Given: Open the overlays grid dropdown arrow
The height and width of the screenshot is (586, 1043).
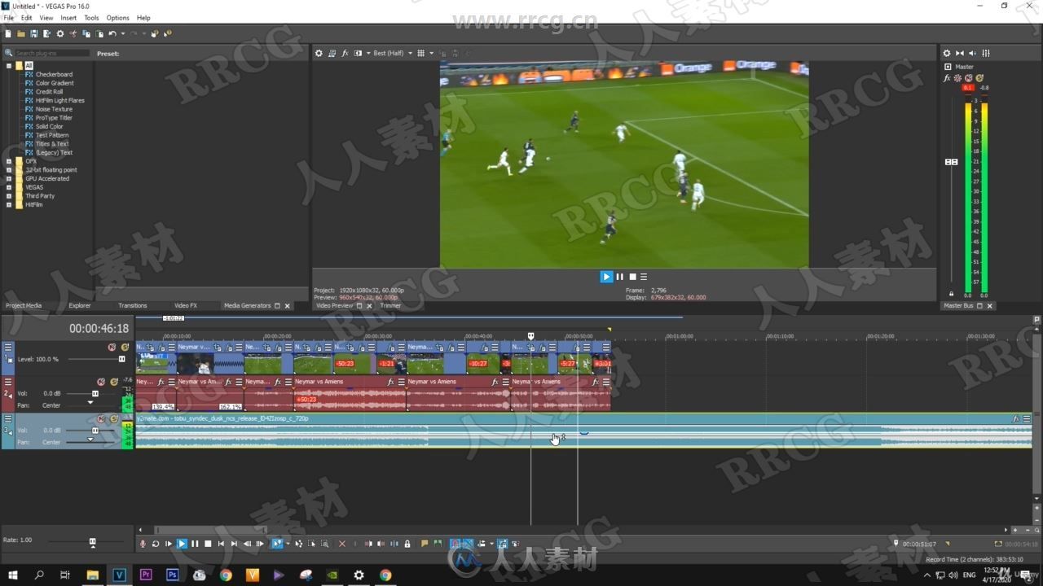Looking at the screenshot, I should (430, 53).
